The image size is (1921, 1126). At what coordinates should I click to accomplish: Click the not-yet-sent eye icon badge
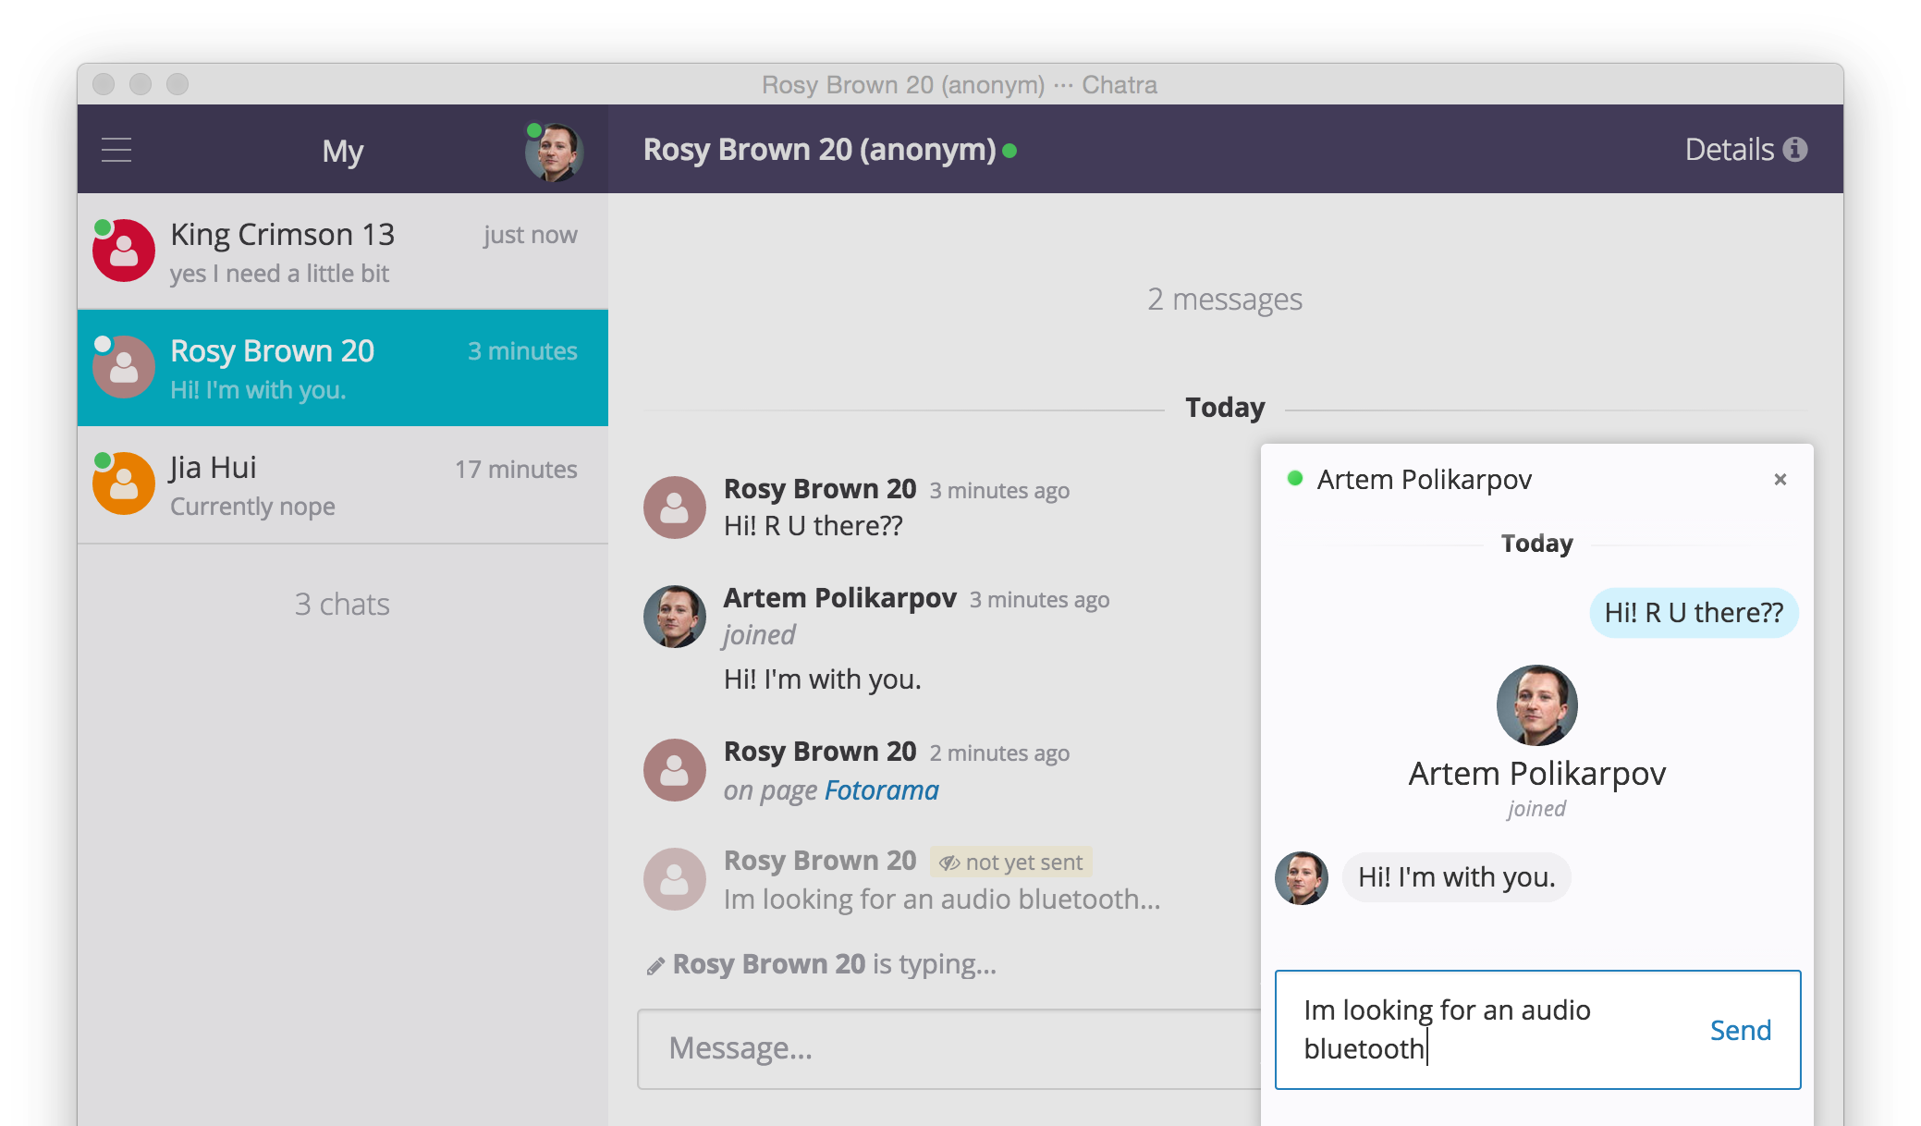950,863
